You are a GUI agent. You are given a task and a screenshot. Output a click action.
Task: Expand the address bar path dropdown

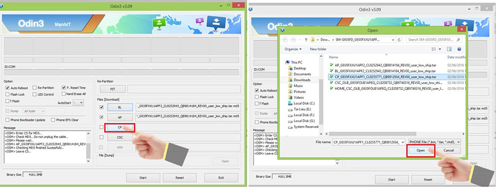pos(393,40)
